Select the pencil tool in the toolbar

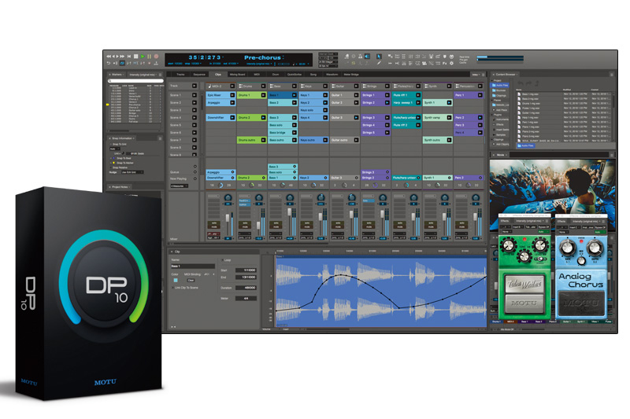pos(379,64)
